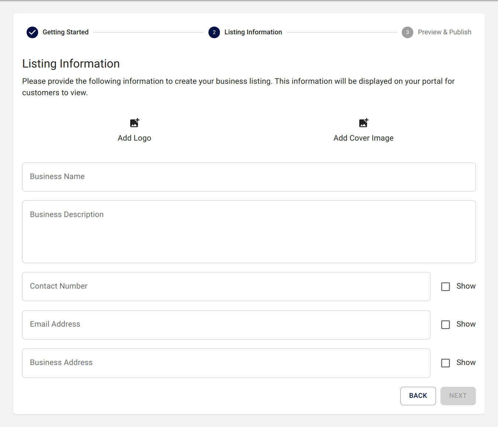The height and width of the screenshot is (427, 498).
Task: Focus the Contact Number field
Action: point(226,287)
